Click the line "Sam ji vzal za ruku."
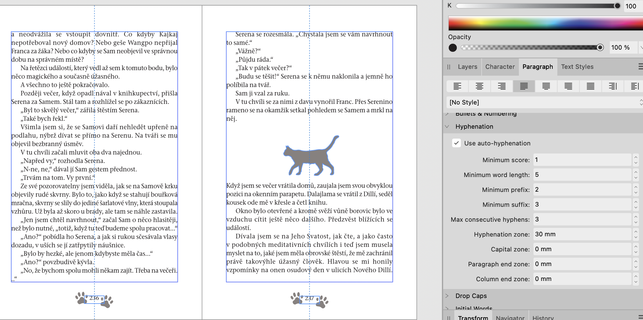643x320 pixels. pyautogui.click(x=262, y=93)
